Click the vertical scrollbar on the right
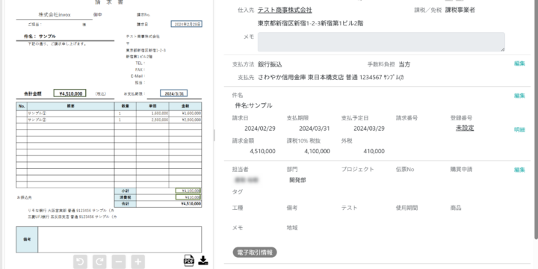The width and height of the screenshot is (538, 269). pyautogui.click(x=536, y=120)
